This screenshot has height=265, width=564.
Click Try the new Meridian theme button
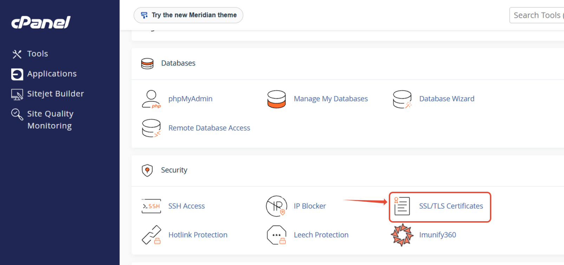(x=188, y=15)
